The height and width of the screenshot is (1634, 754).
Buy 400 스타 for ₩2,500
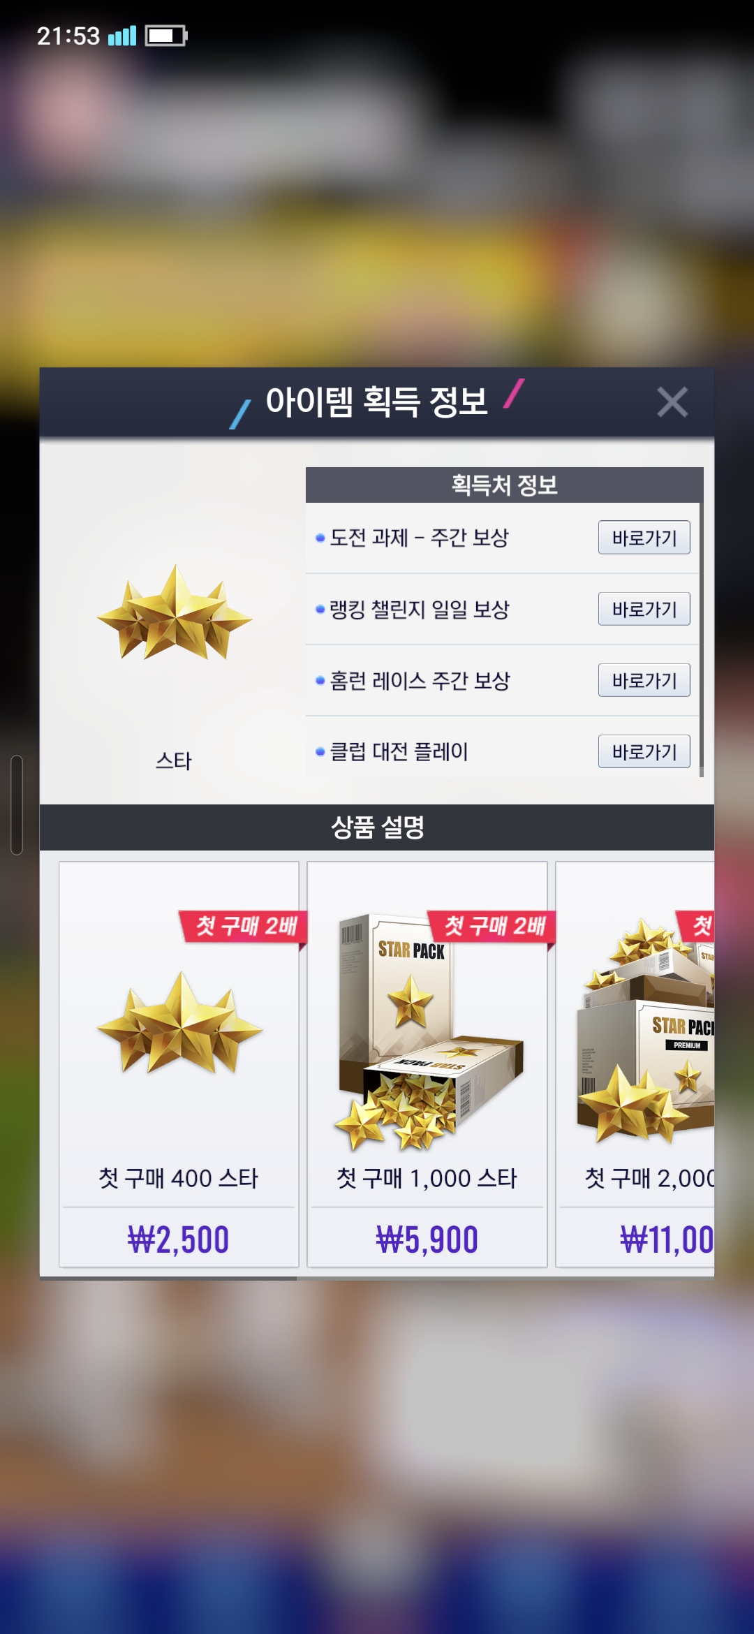tap(179, 1239)
